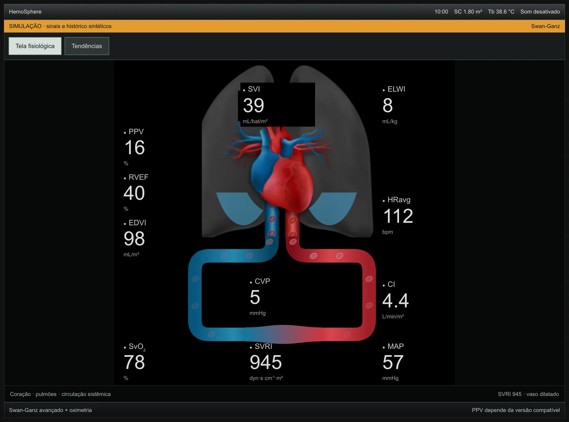569x422 pixels.
Task: Select the ELWI 8 mL/kg readout
Action: [394, 105]
